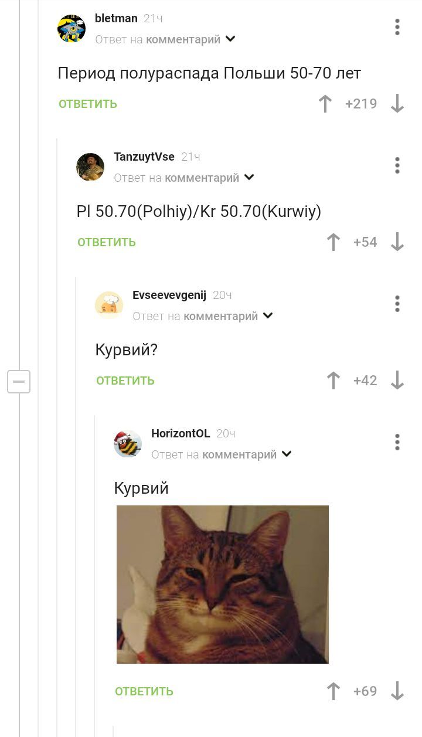Expand parent comment chevron under bletman
Image resolution: width=422 pixels, height=737 pixels.
click(x=230, y=39)
